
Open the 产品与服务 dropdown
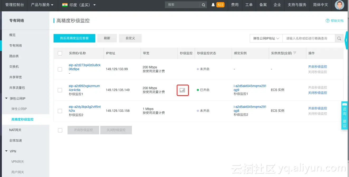(x=42, y=5)
